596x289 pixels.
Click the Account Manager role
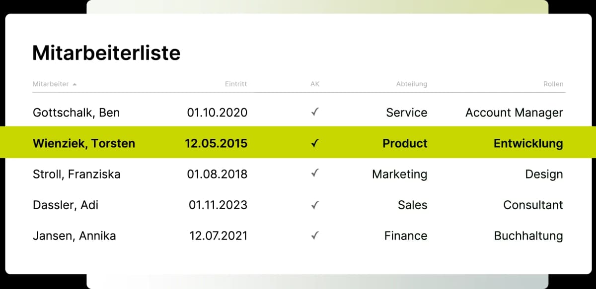514,113
